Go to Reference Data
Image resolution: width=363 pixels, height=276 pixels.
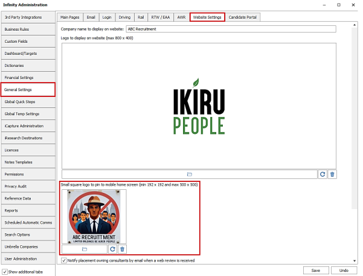point(28,198)
